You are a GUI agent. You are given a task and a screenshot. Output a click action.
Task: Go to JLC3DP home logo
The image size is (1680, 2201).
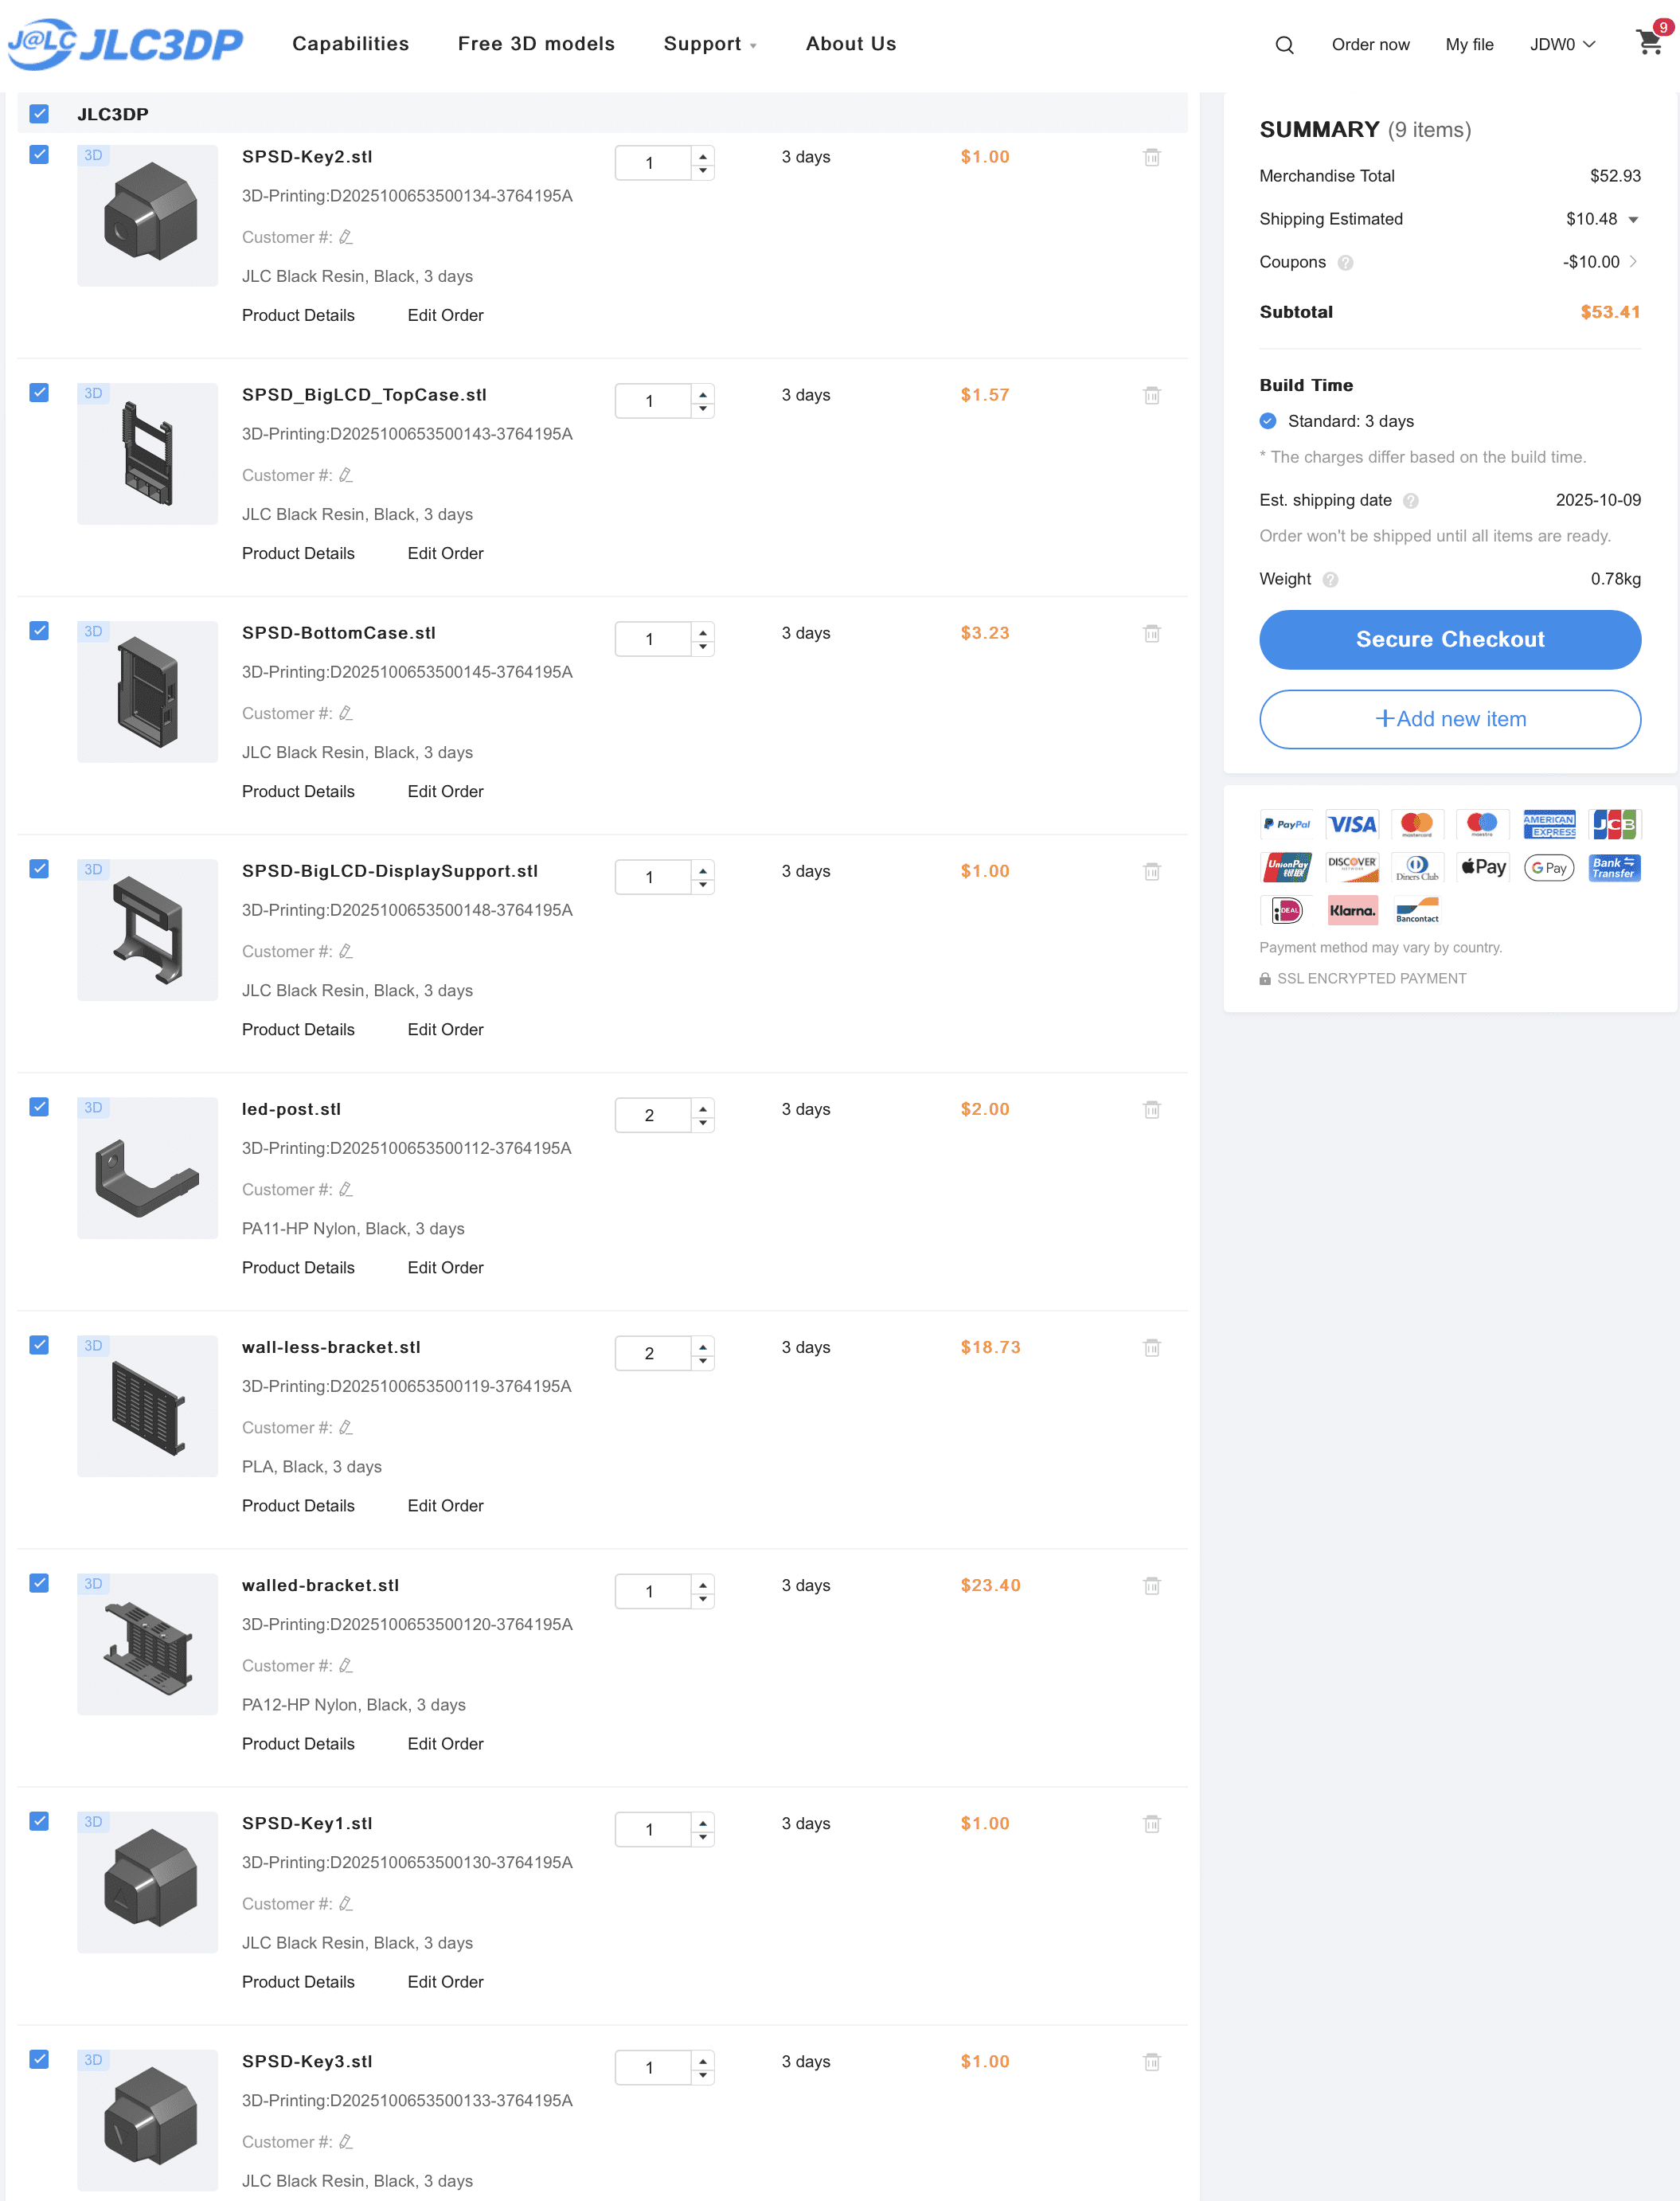point(126,44)
